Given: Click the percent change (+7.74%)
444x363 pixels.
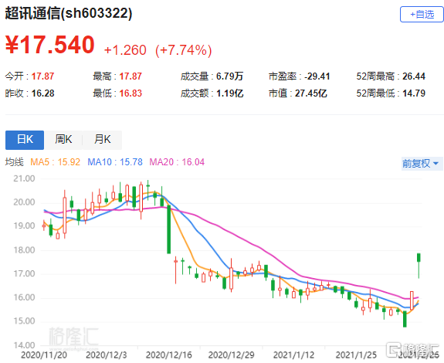Looking at the screenshot, I should tap(184, 50).
